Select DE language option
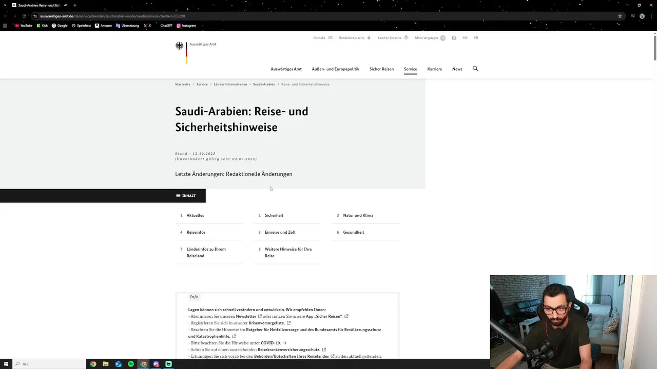The width and height of the screenshot is (657, 369). [454, 38]
